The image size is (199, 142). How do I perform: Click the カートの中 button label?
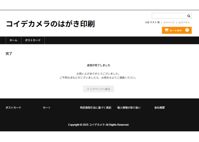point(175,30)
